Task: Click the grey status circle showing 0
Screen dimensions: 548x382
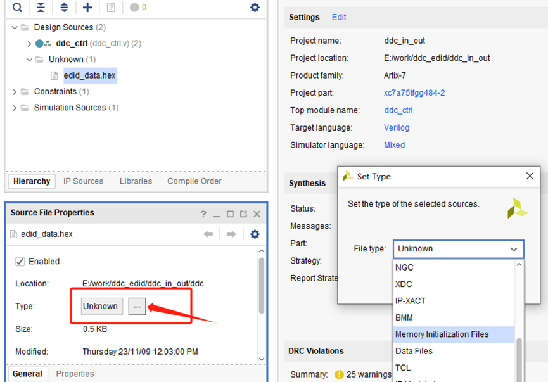Action: click(x=134, y=8)
